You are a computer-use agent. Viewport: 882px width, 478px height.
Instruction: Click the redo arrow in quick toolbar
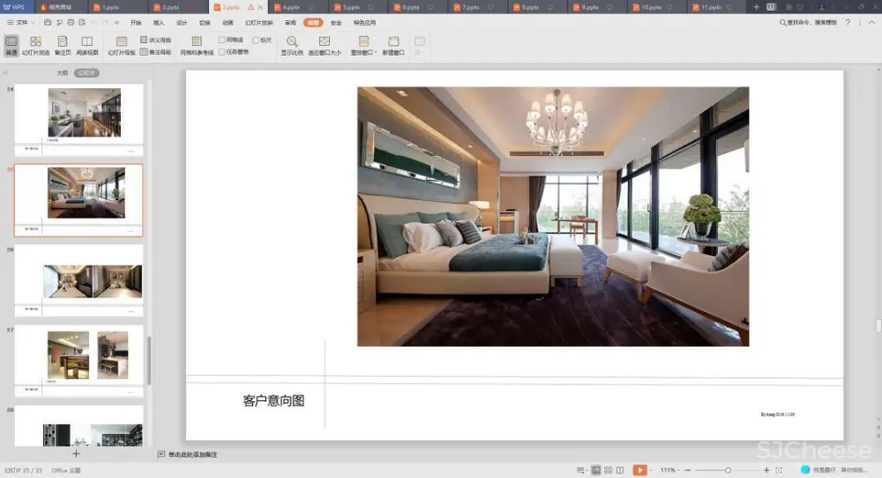(x=105, y=23)
